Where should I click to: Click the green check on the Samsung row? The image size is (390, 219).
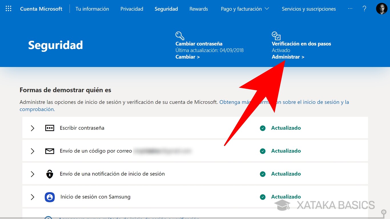pos(263,197)
